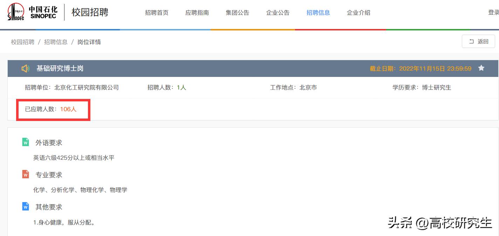Click applicants count 106人
The width and height of the screenshot is (499, 236).
click(68, 109)
